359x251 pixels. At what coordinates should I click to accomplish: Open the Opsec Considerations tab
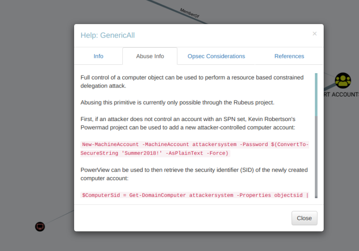coord(216,56)
